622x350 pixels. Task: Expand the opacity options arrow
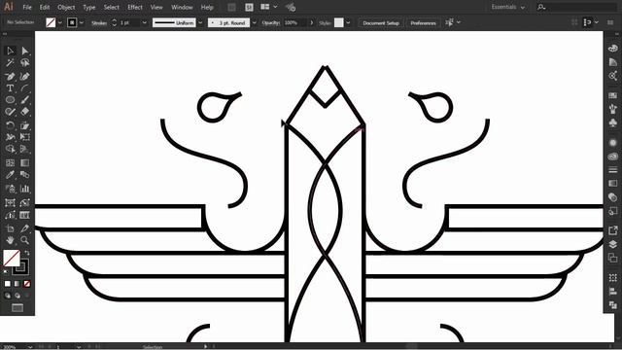(311, 22)
